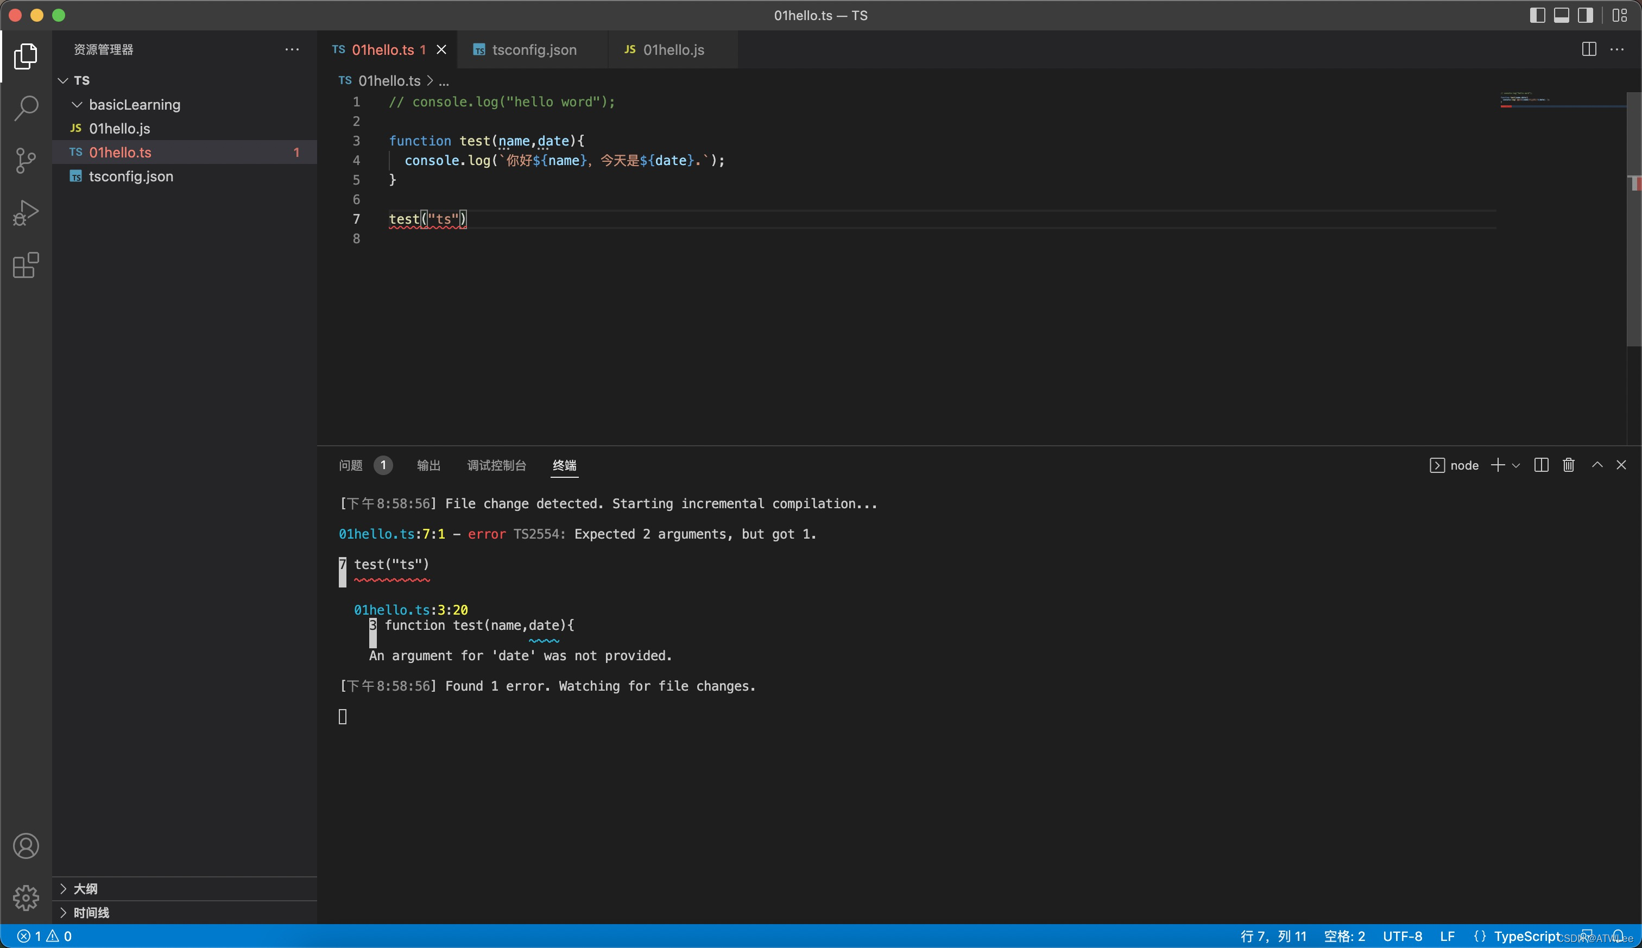Screen dimensions: 1642x948
Task: Close the bottom panel
Action: [1621, 465]
